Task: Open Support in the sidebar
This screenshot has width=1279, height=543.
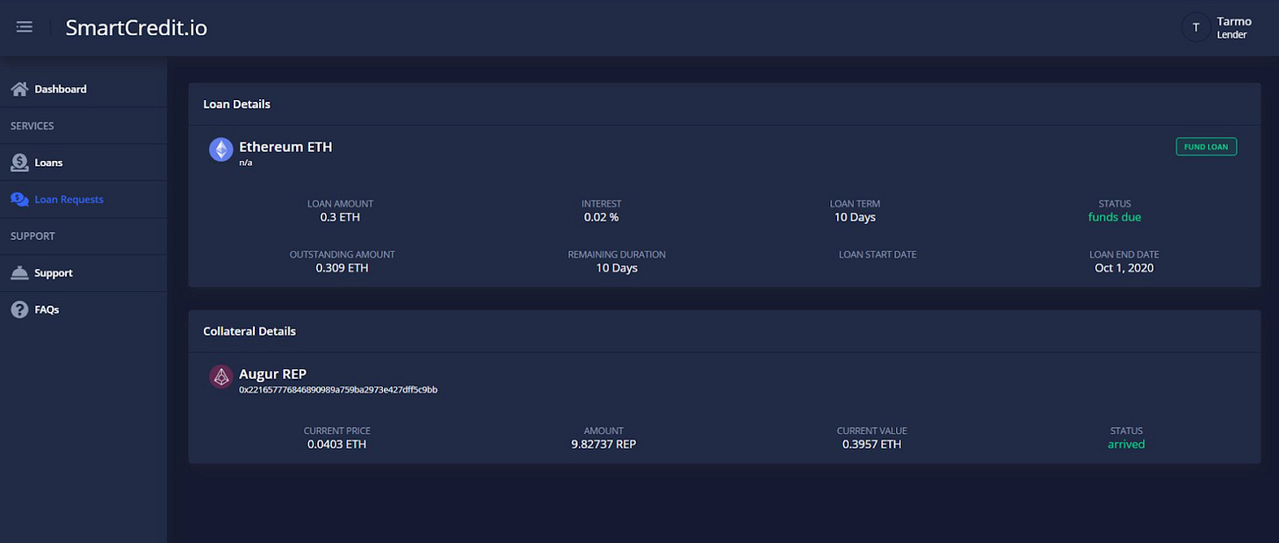Action: pos(54,273)
